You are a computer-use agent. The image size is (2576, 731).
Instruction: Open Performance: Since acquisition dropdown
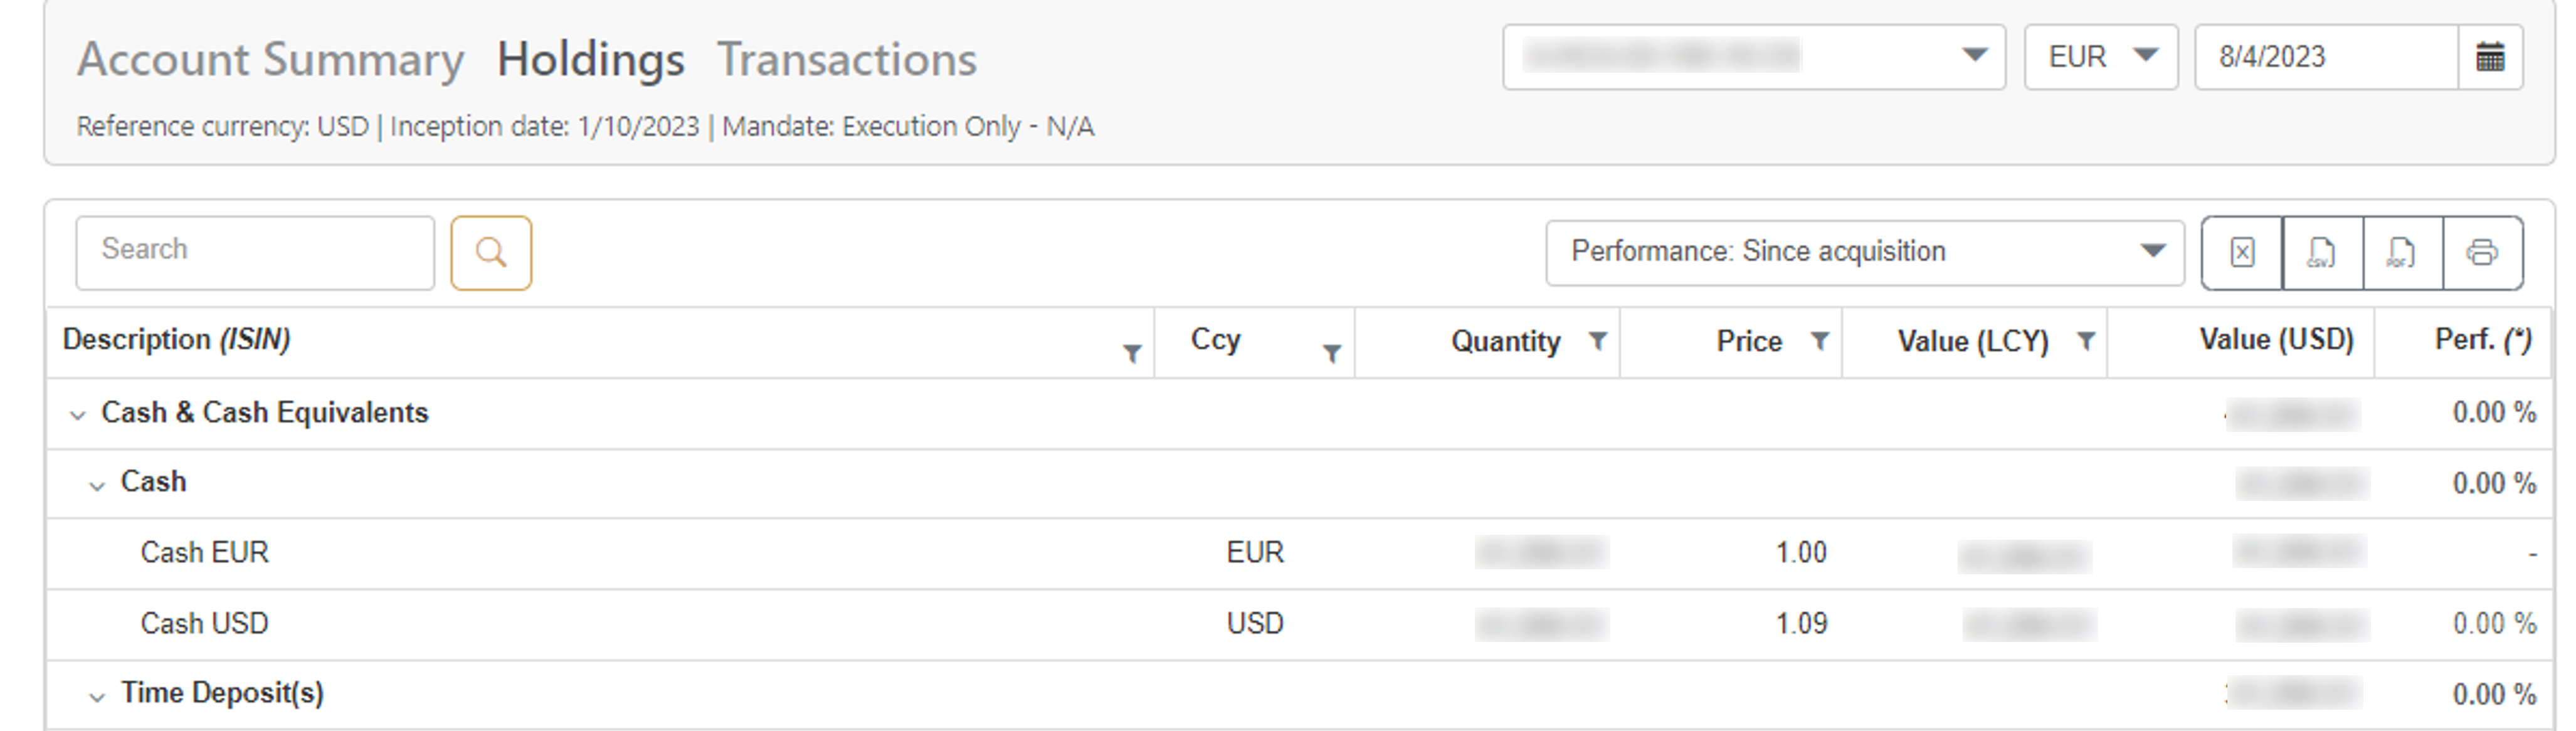tap(1865, 252)
